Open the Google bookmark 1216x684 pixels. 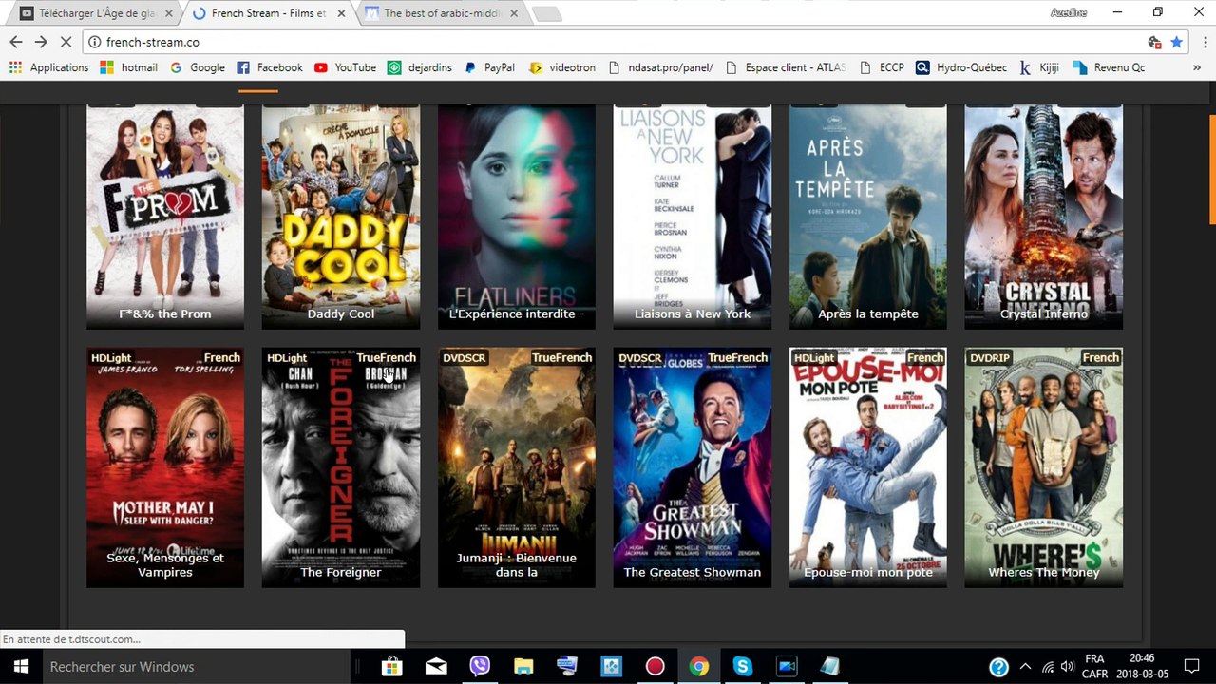(198, 67)
